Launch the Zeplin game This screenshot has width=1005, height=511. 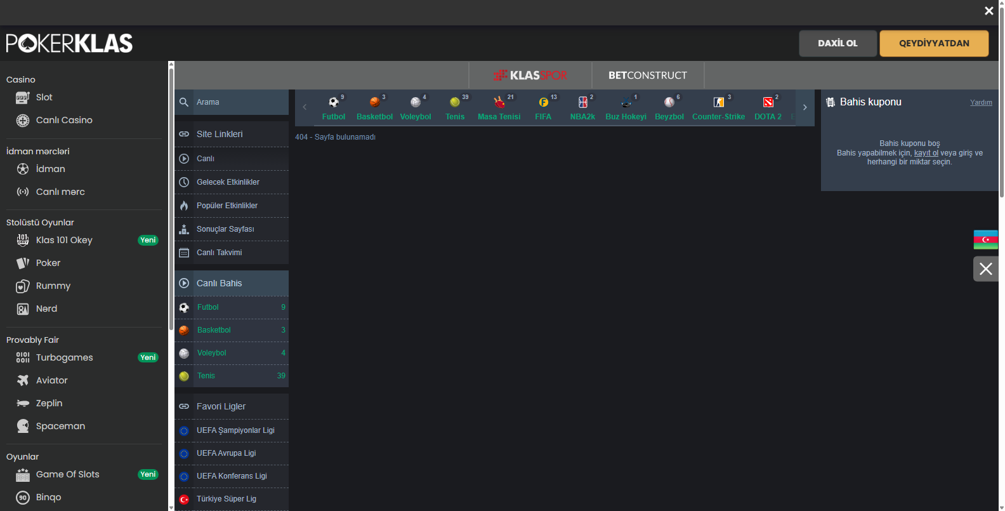tap(39, 403)
